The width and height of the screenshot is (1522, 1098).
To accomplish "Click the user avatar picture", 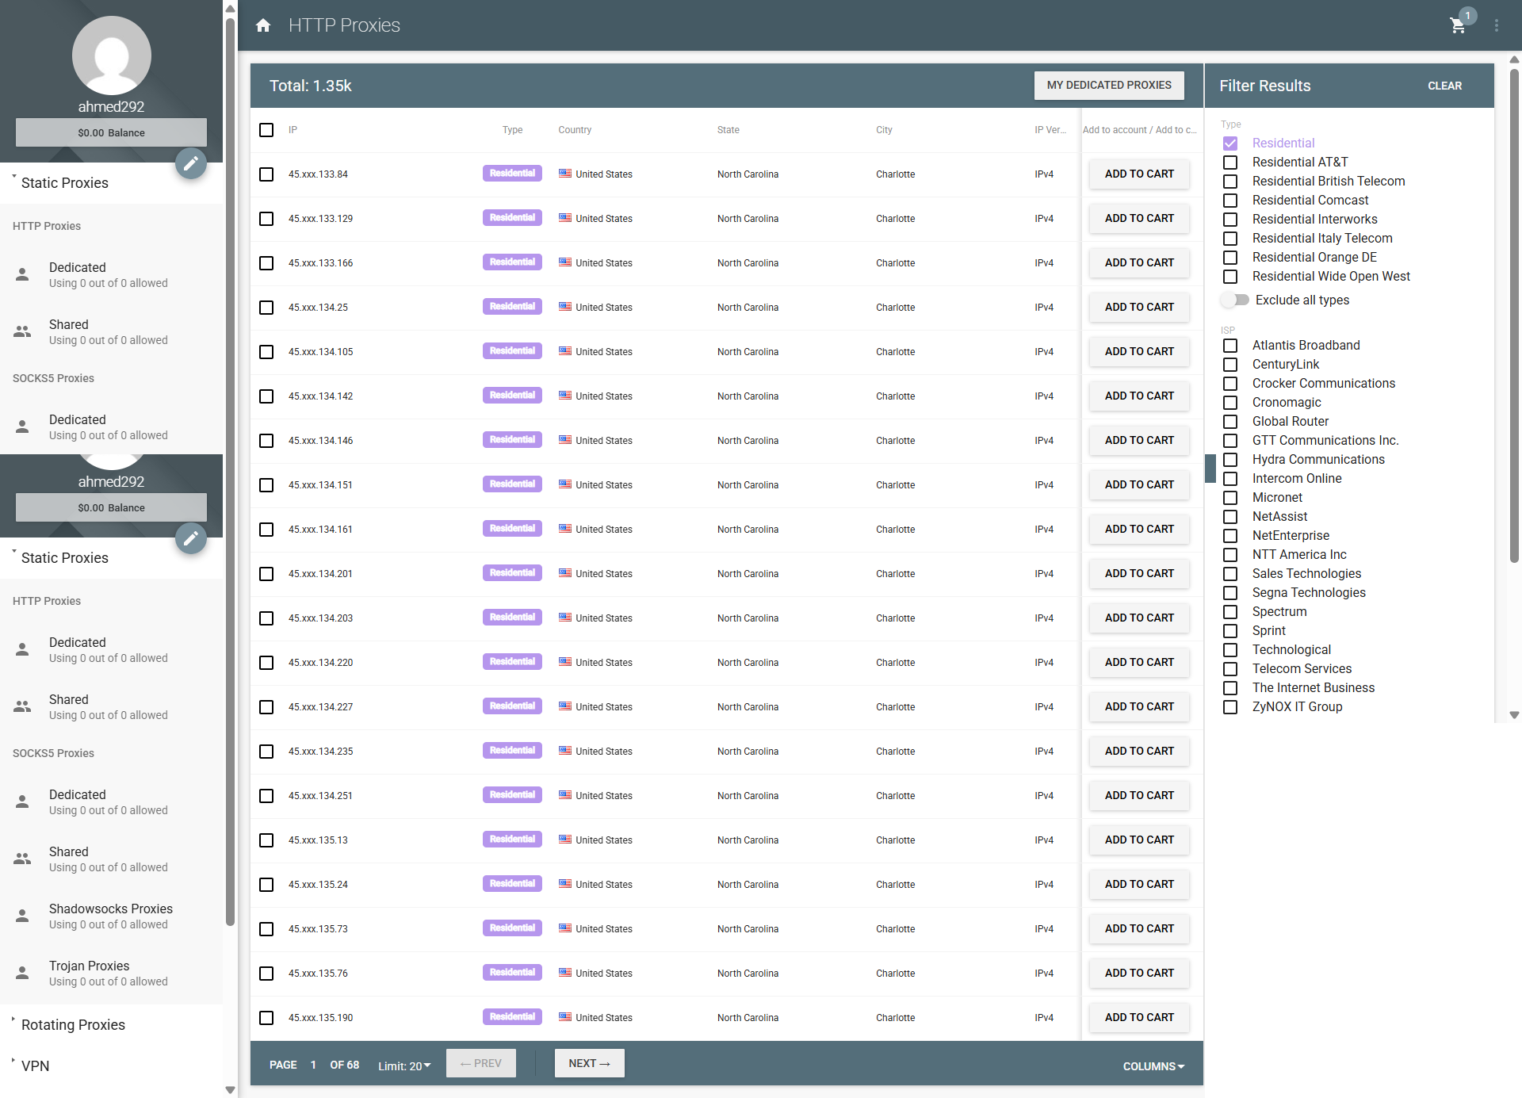I will [112, 55].
